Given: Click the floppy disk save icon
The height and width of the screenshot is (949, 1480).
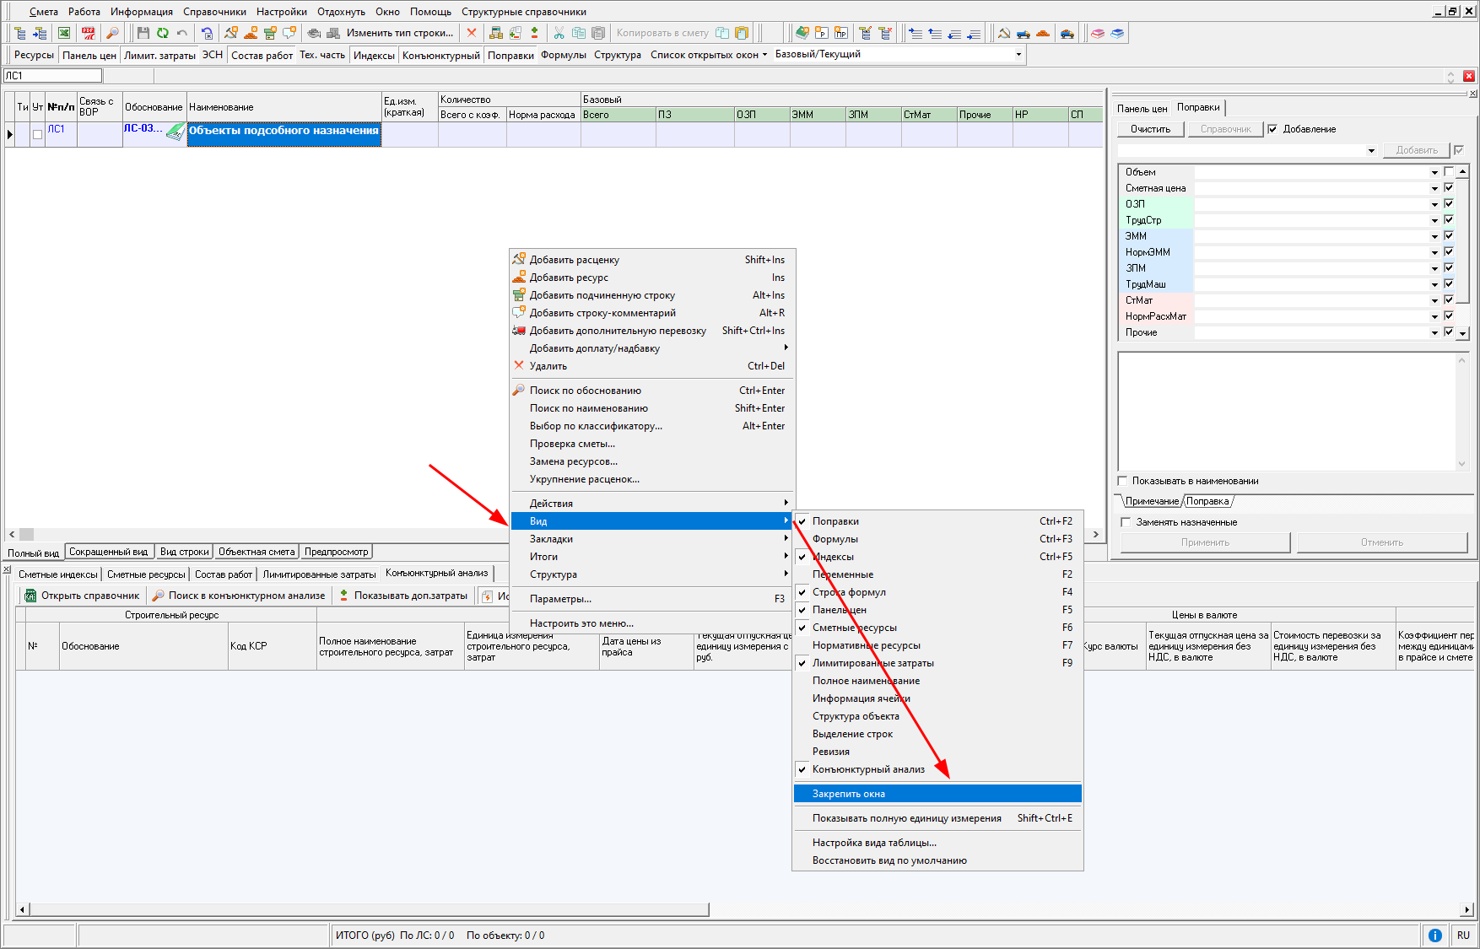Looking at the screenshot, I should [143, 33].
